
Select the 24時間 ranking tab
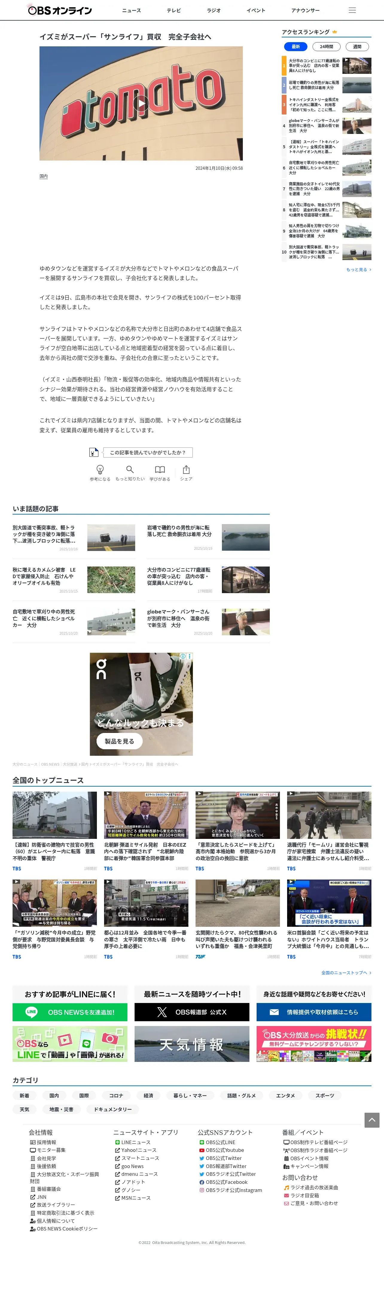click(x=326, y=47)
